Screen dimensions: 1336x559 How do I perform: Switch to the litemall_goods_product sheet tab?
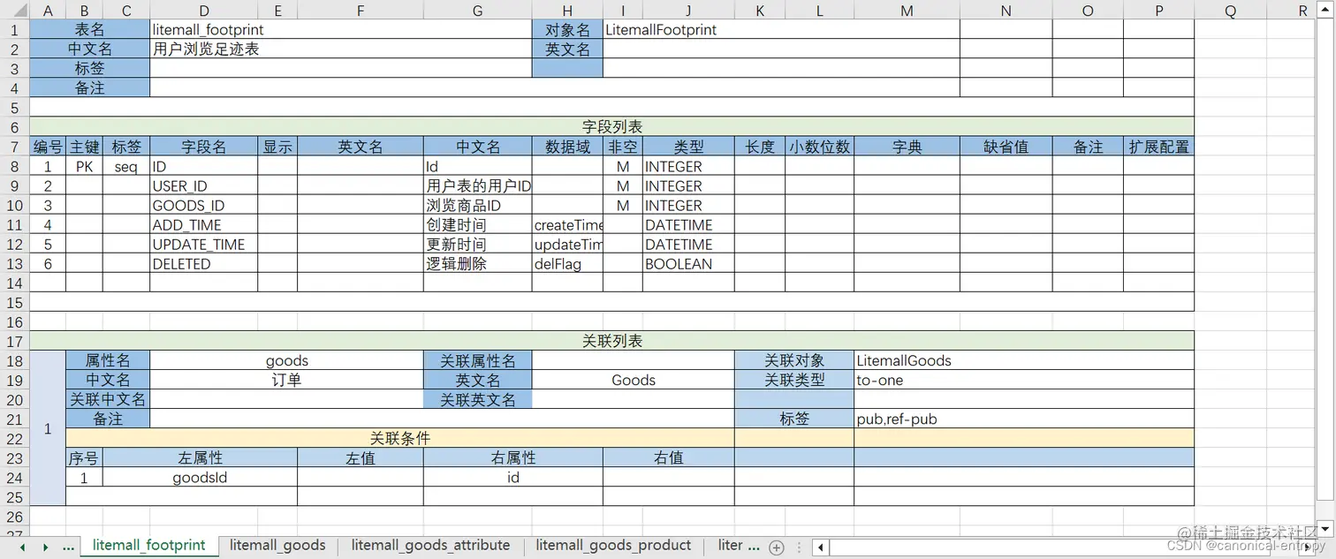(613, 546)
